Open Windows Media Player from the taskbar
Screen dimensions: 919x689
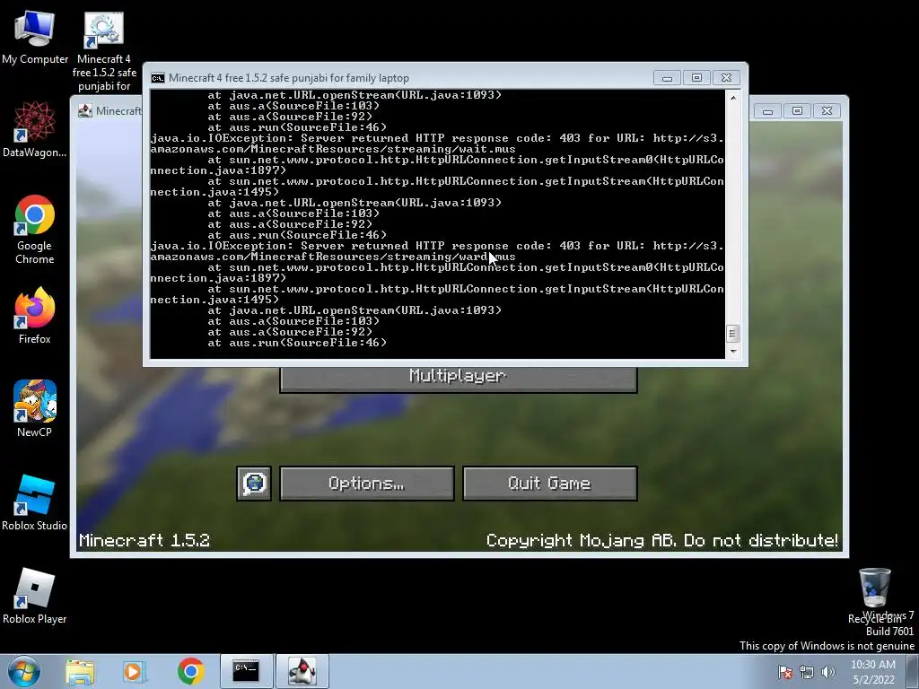(135, 671)
